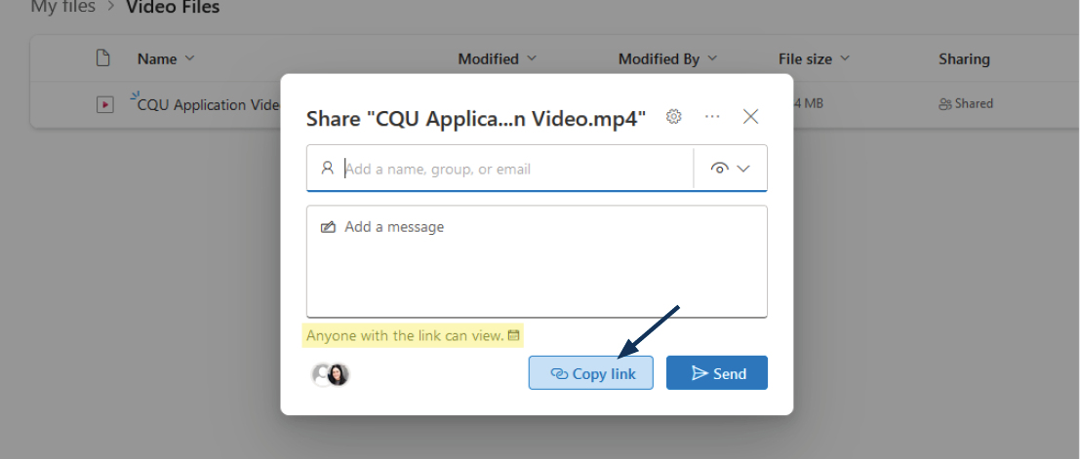Open sharing settings gear icon
This screenshot has width=1080, height=459.
click(x=673, y=117)
